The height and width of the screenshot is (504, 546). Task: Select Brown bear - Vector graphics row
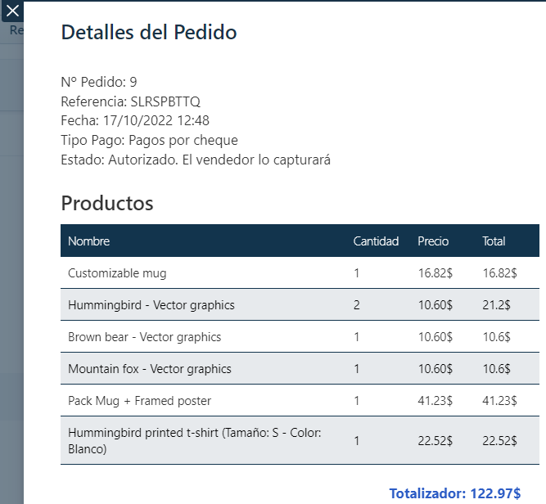[x=144, y=337]
